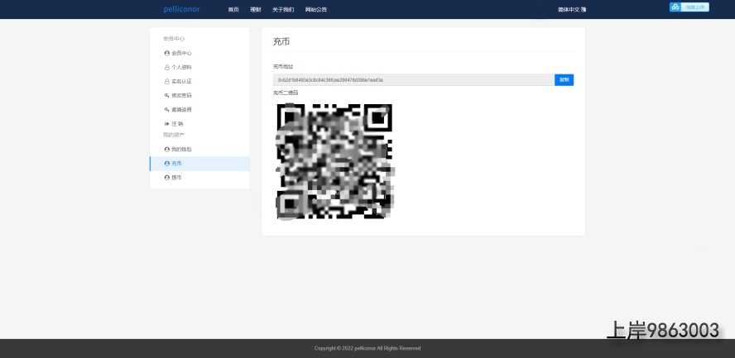Click the pelliconor logo

[181, 9]
